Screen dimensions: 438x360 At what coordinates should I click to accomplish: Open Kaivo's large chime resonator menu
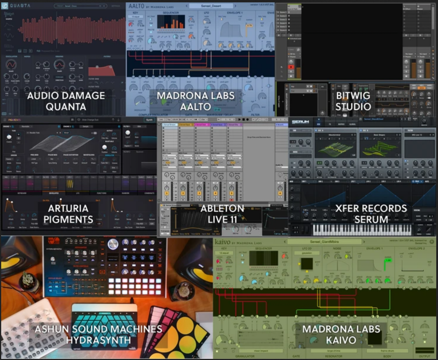coord(333,351)
